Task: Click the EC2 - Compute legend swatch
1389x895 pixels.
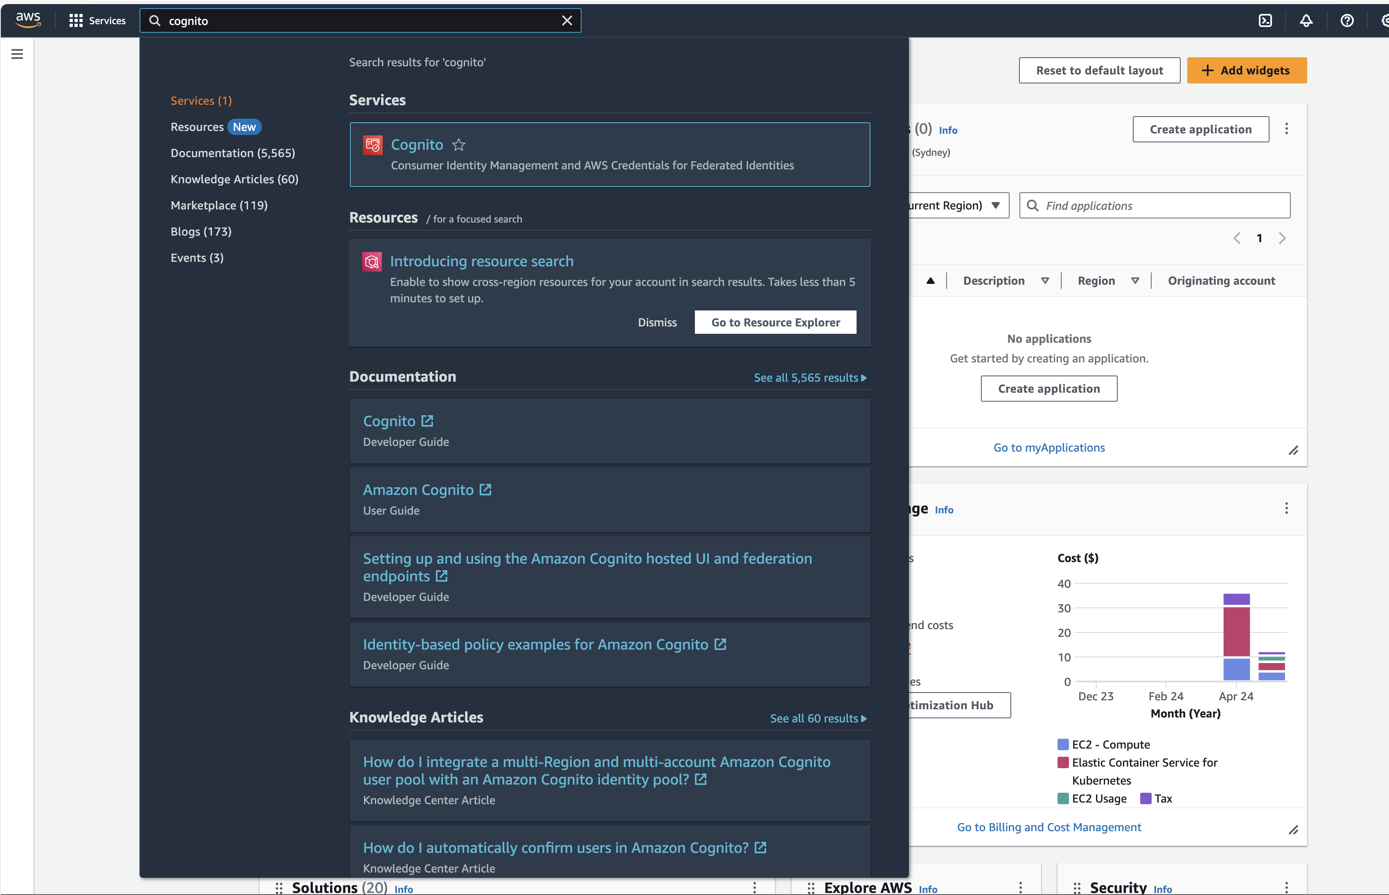Action: pyautogui.click(x=1063, y=744)
